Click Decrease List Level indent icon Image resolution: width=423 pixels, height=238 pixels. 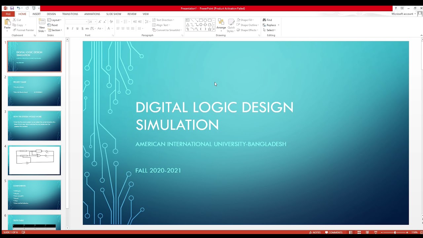135,21
